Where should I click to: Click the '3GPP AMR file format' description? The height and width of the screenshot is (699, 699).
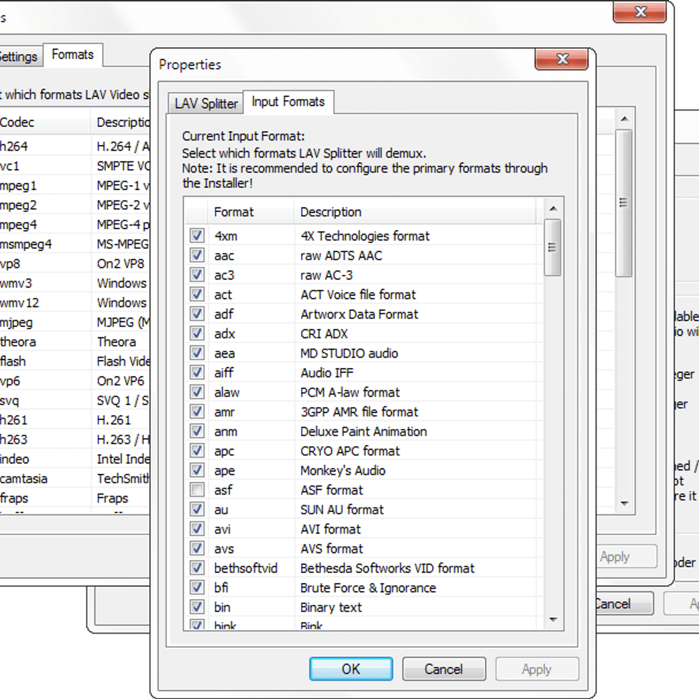tap(359, 412)
